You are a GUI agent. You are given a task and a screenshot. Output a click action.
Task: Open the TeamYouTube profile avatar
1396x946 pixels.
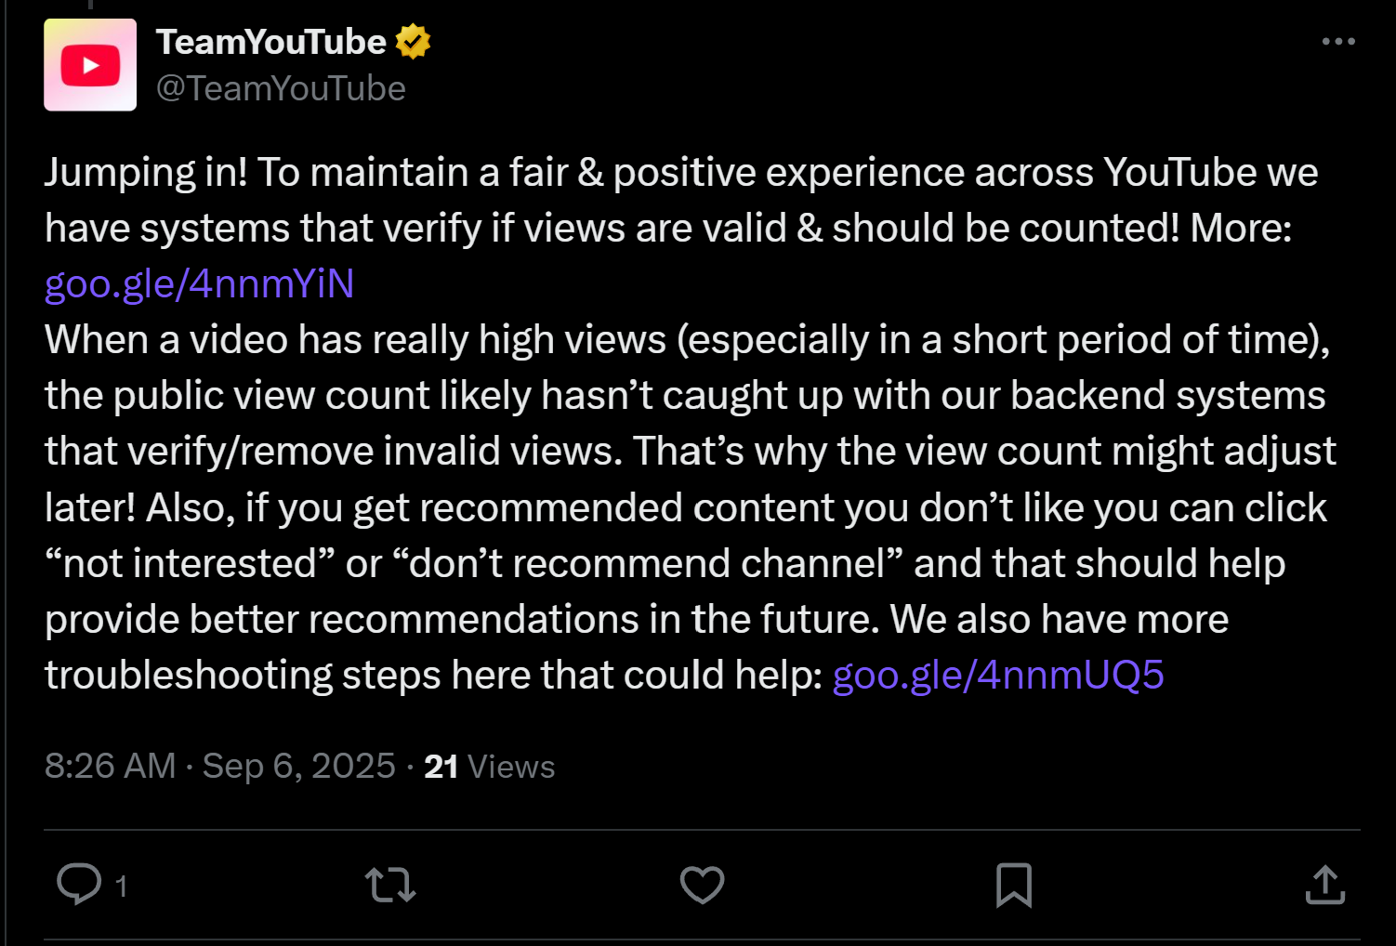tap(90, 65)
